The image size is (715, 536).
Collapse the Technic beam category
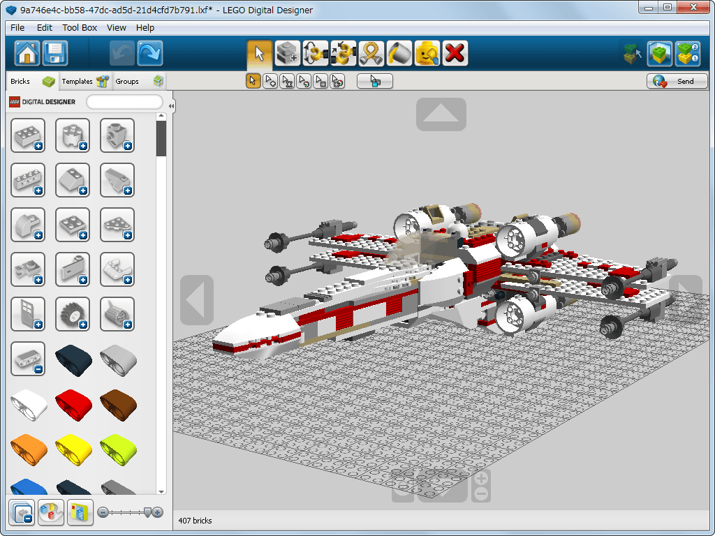[x=28, y=359]
